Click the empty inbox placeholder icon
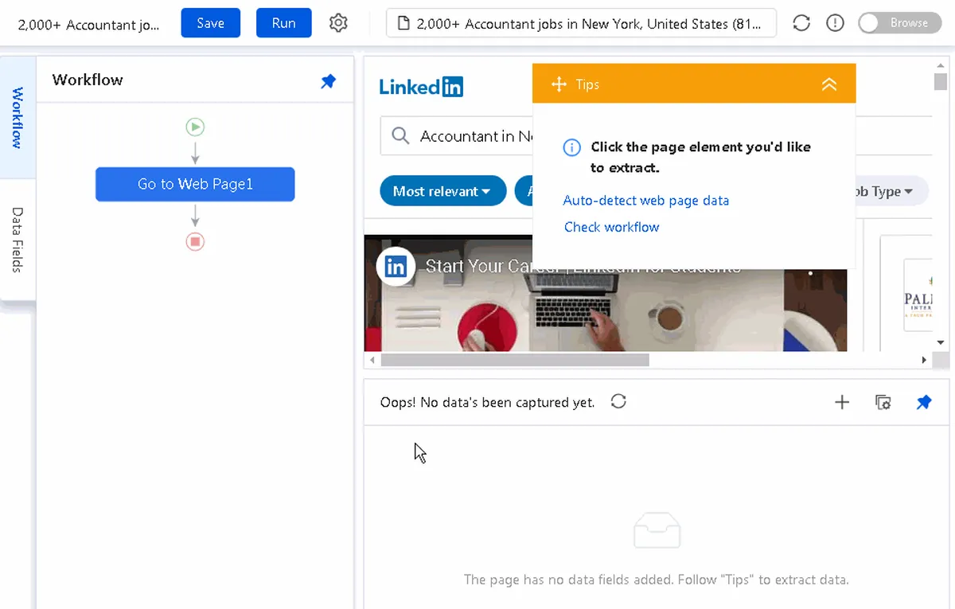Screen dimensions: 955x609 [657, 531]
